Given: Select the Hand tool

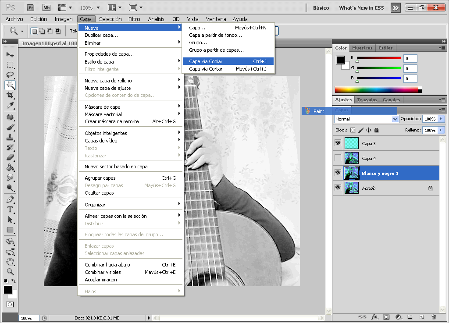Looking at the screenshot, I should click(10, 262).
